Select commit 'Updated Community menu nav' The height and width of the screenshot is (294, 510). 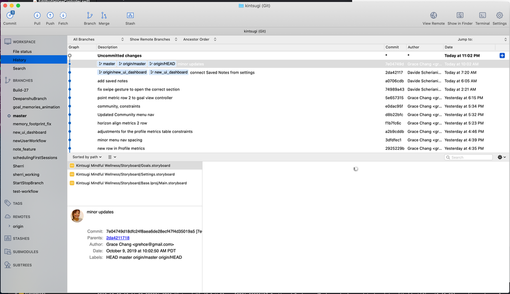pyautogui.click(x=289, y=115)
